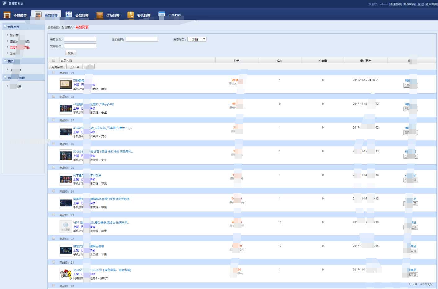The width and height of the screenshot is (438, 289).
Task: Click the 变更审核 button
Action: (57, 67)
